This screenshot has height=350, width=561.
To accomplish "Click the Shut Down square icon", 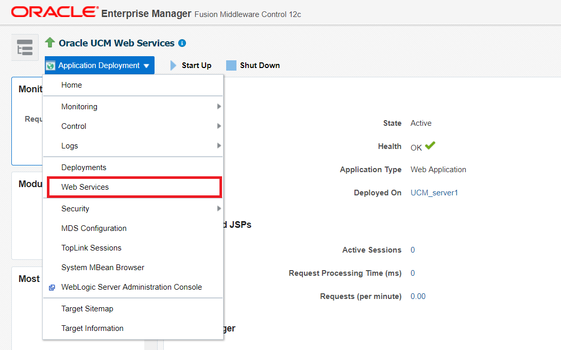I will pos(231,65).
